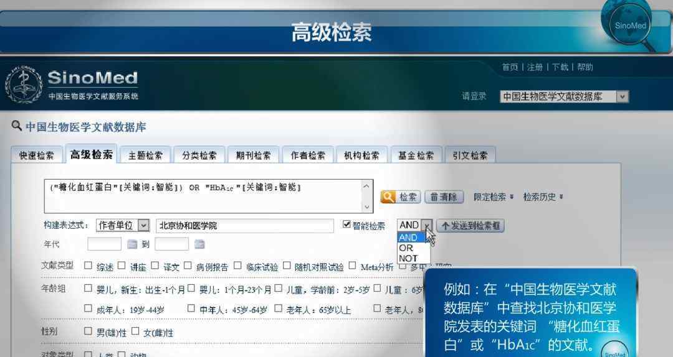Check 儿童,学龄前:2岁-5岁 age group
The height and width of the screenshot is (357, 673).
point(278,287)
